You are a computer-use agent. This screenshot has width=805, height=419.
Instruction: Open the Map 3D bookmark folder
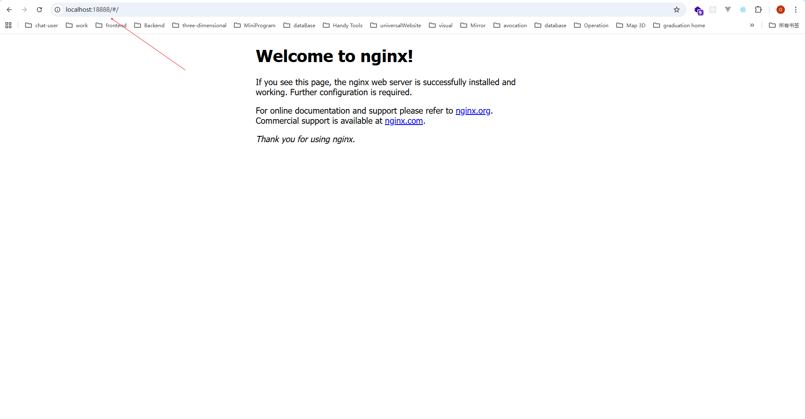tap(631, 25)
